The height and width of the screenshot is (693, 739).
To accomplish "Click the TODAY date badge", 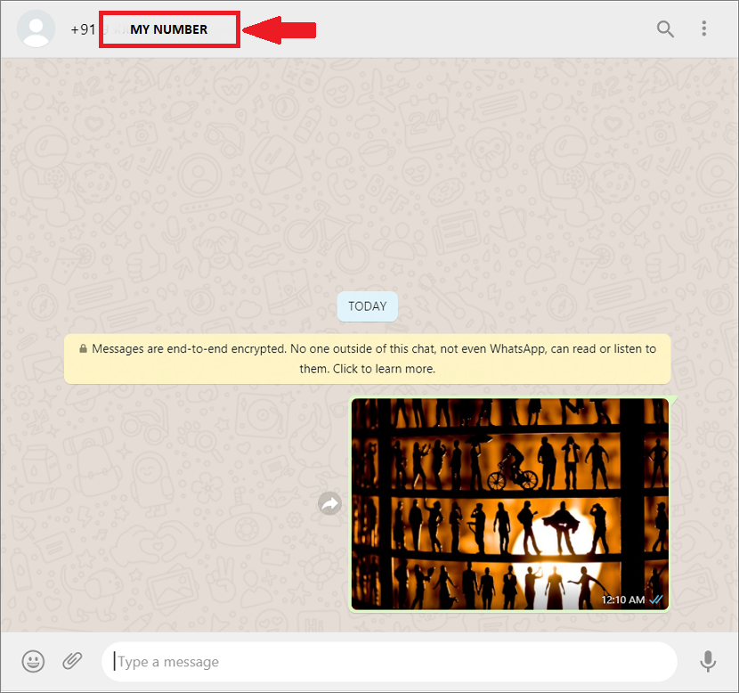I will point(368,306).
